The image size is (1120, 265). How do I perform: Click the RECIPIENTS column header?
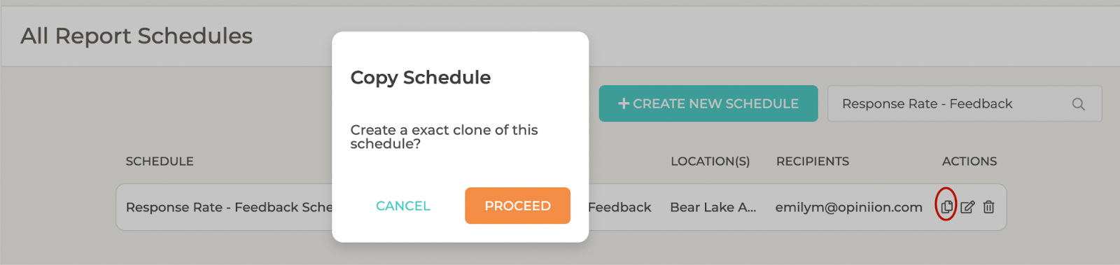point(813,162)
